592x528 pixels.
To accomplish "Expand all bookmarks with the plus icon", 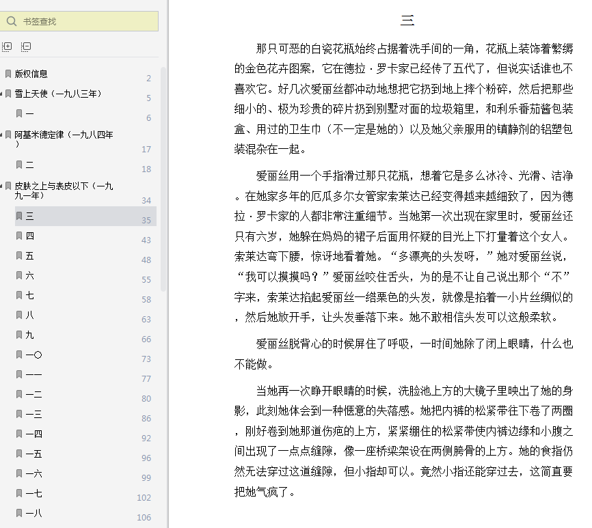I will click(7, 46).
